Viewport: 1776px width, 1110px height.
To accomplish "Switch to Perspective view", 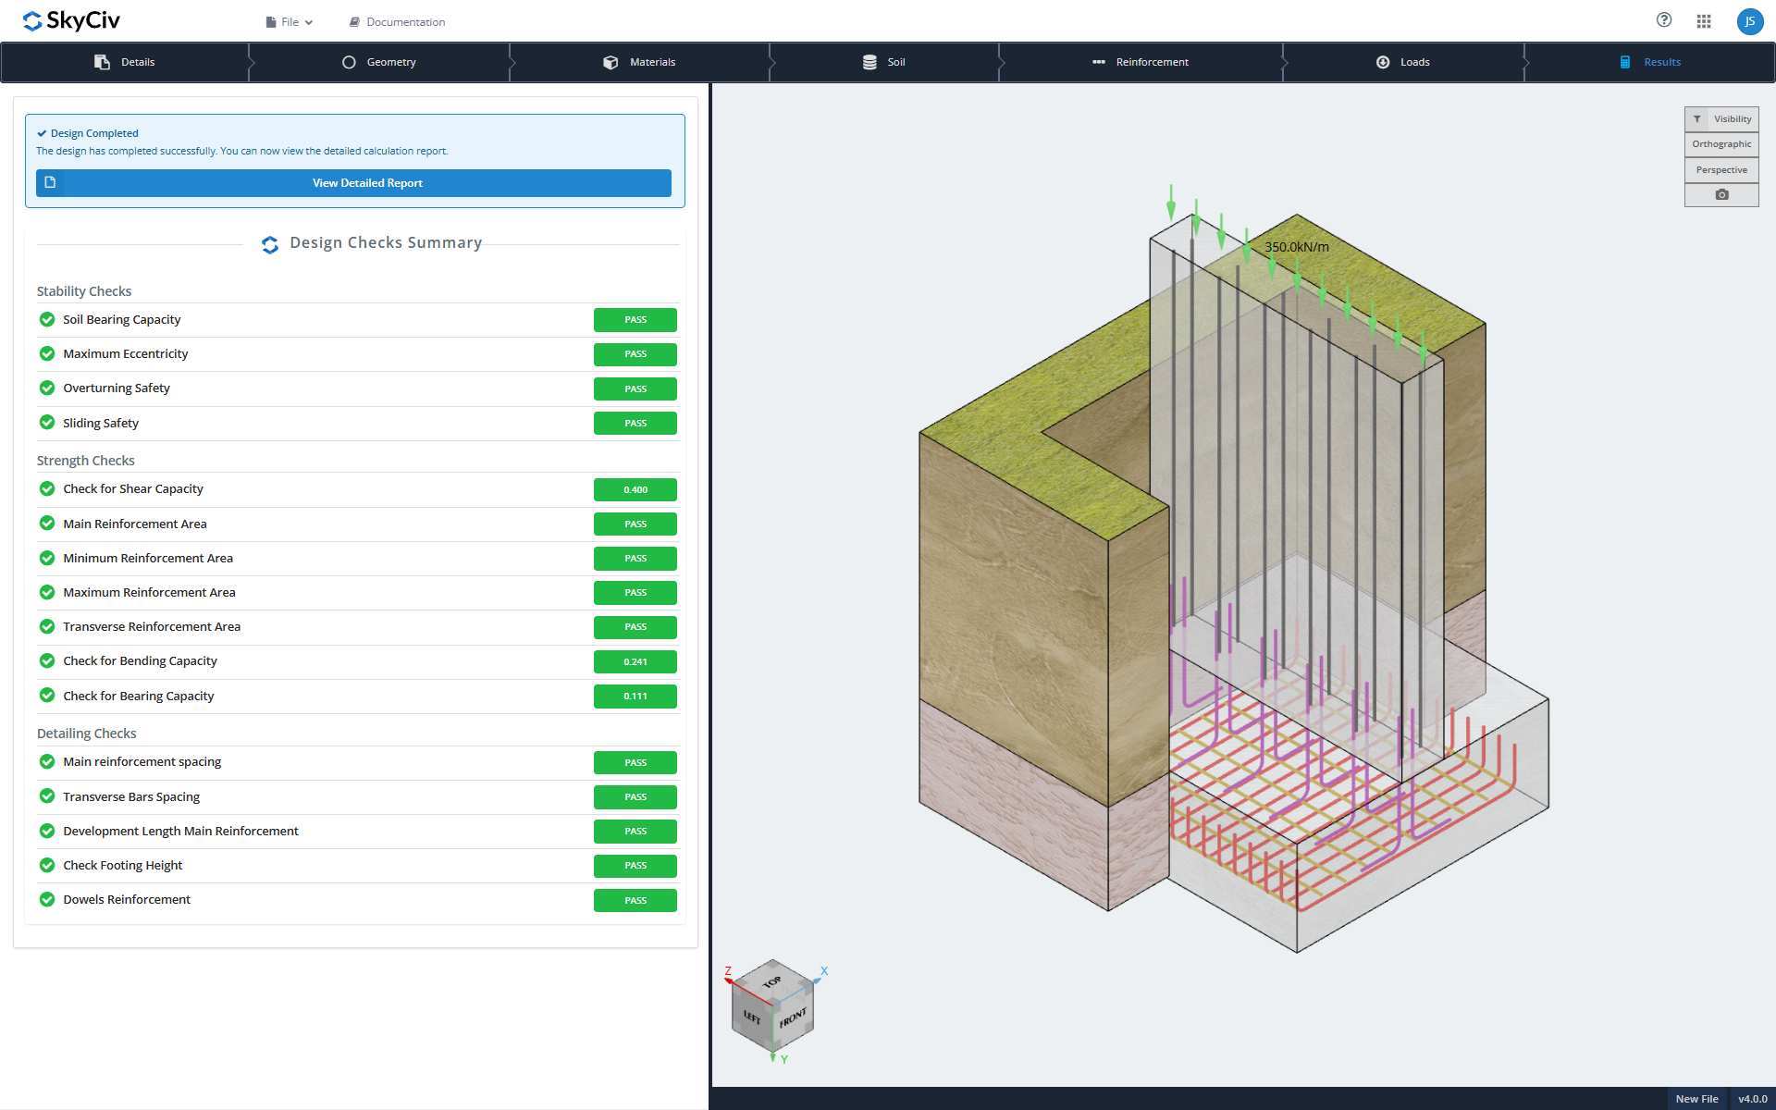I will tap(1721, 170).
